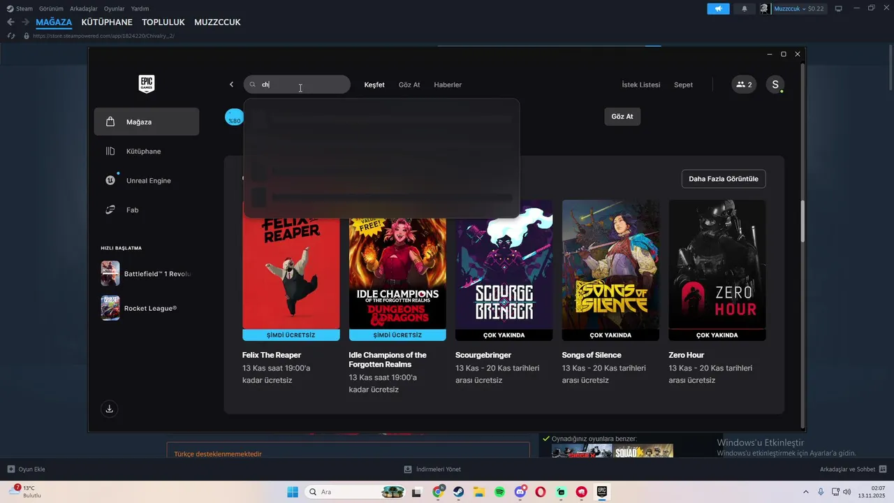Open Spotify from the taskbar
The image size is (894, 503).
499,492
